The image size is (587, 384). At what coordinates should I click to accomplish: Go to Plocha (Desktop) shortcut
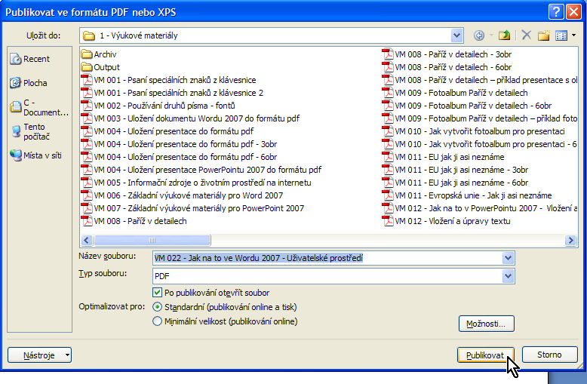(x=29, y=83)
